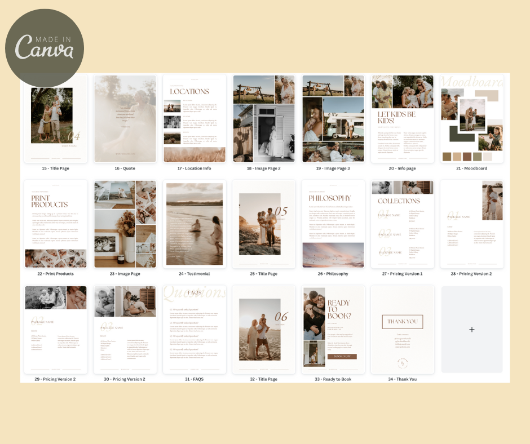Screen dimensions: 530x444
Task: Open the "24 - Testimonial" page preview
Action: point(194,224)
